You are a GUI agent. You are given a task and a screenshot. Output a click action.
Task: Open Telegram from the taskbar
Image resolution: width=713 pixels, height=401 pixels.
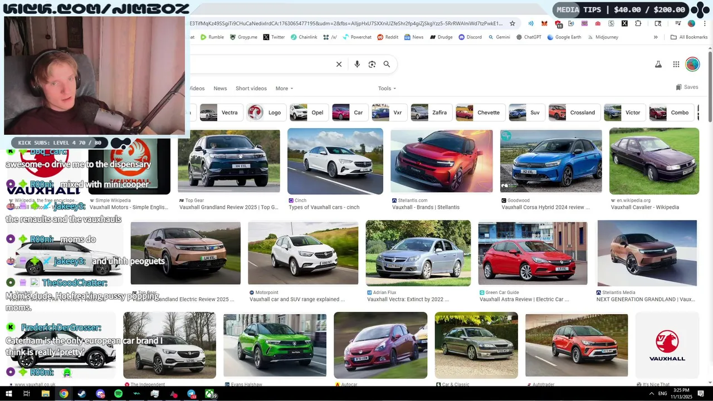192,394
